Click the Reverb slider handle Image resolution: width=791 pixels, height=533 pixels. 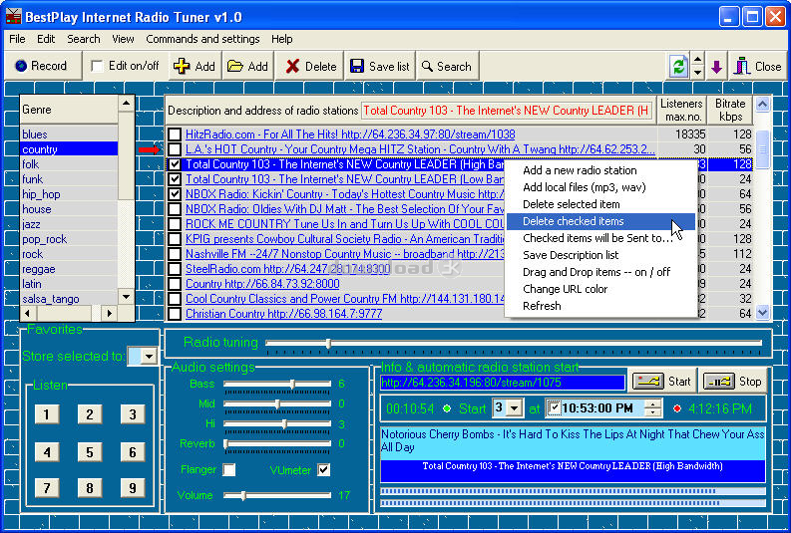tap(226, 443)
